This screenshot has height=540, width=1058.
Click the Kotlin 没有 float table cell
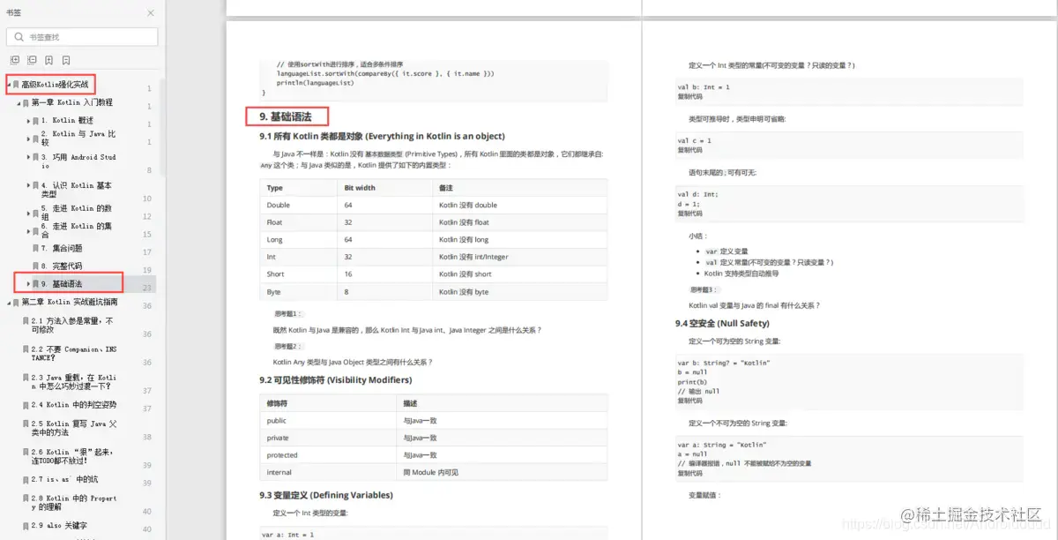click(x=519, y=222)
